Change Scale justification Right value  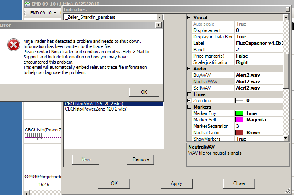tap(259, 62)
